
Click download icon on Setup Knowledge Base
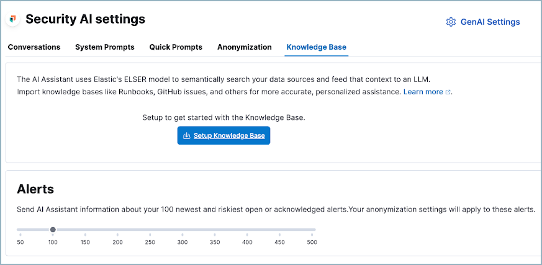click(x=186, y=135)
